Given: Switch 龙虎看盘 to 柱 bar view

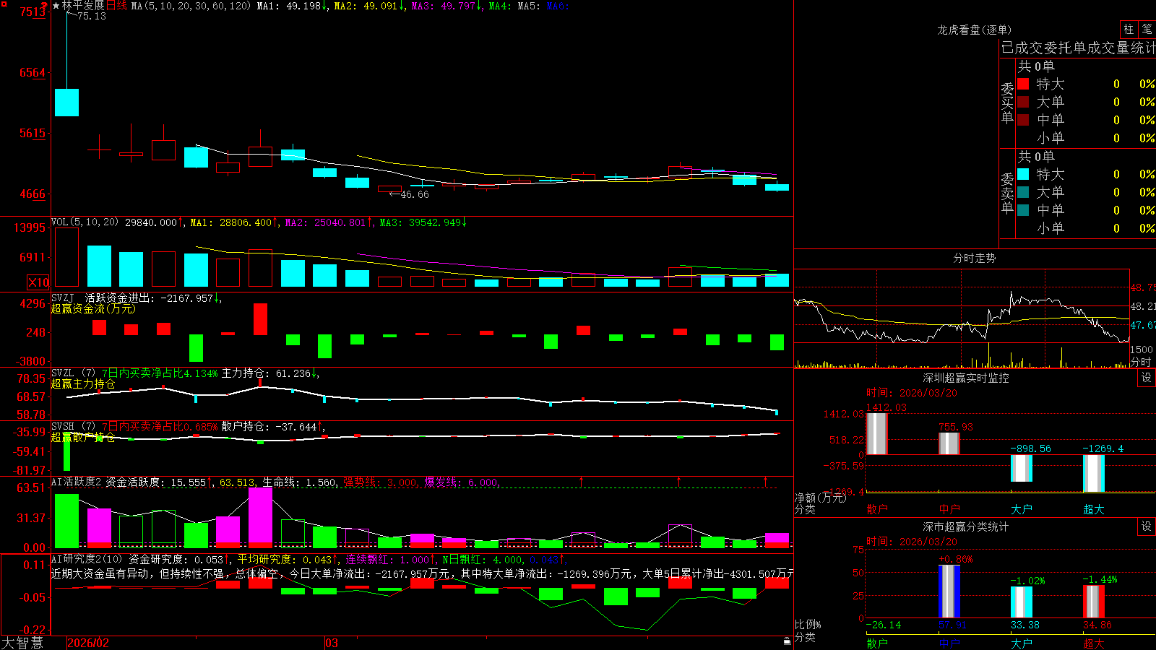Looking at the screenshot, I should pyautogui.click(x=1129, y=30).
